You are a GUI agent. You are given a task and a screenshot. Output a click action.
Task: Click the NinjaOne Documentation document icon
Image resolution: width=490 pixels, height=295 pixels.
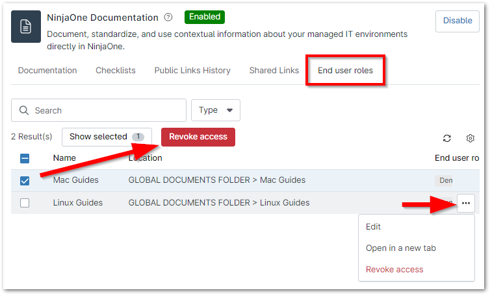tap(26, 27)
